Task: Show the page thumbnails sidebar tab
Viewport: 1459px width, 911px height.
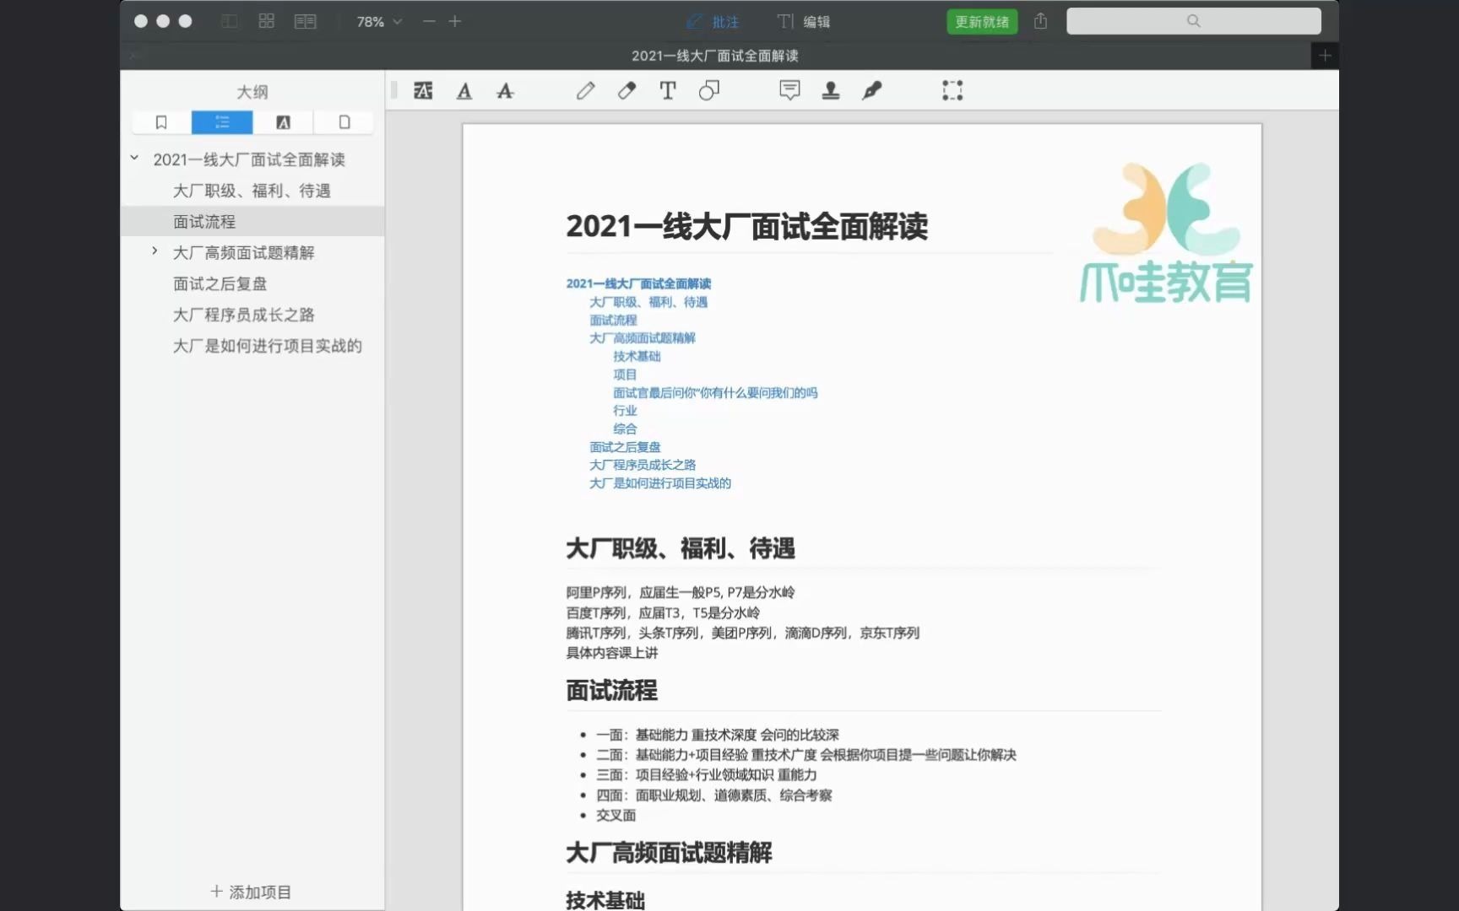Action: pyautogui.click(x=344, y=122)
